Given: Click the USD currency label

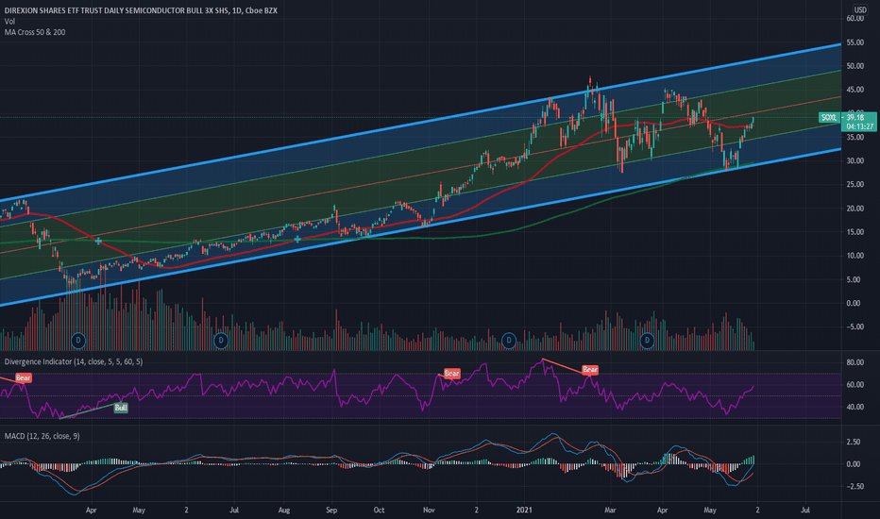Looking at the screenshot, I should click(x=860, y=10).
